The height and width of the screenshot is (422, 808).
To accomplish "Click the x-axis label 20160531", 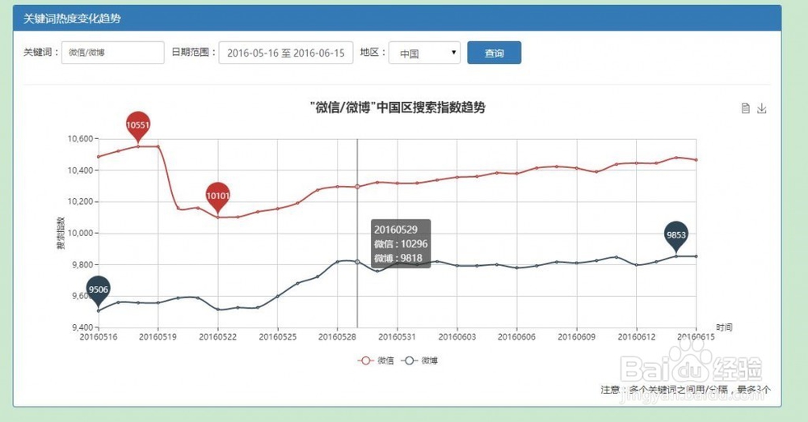I will [x=397, y=337].
